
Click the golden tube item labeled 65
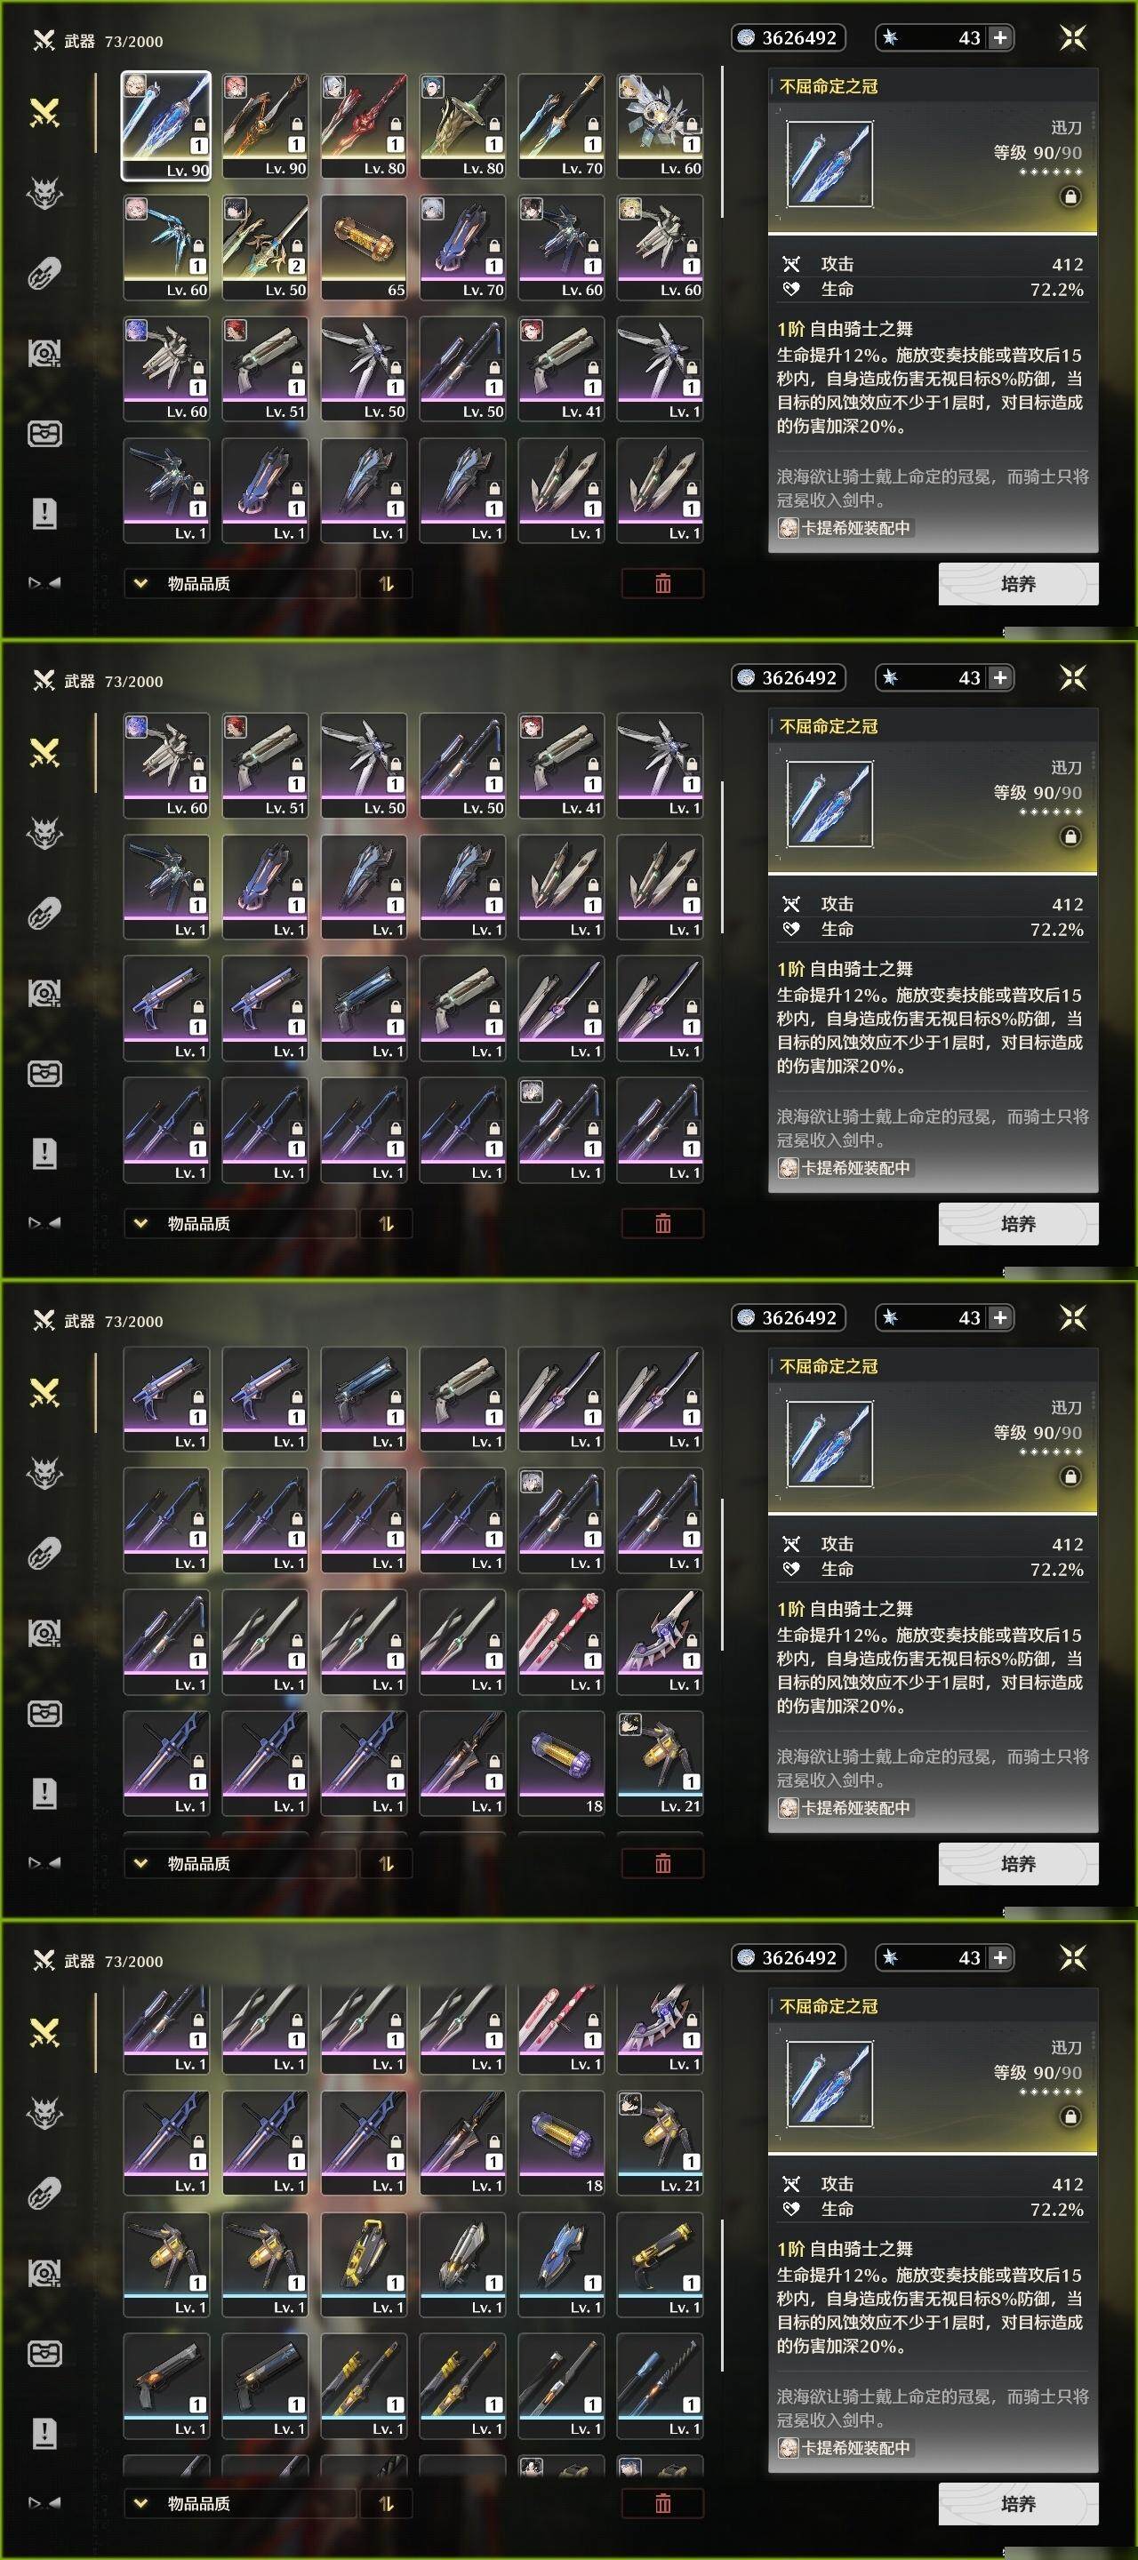click(364, 247)
